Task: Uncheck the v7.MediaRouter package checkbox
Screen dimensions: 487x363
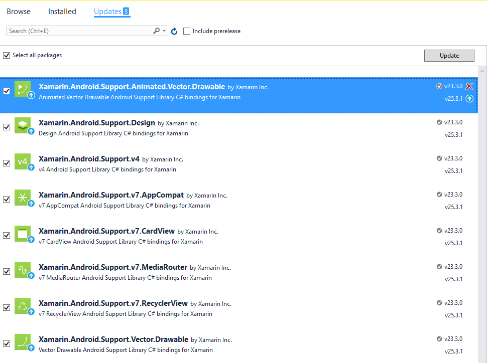Action: [x=7, y=271]
